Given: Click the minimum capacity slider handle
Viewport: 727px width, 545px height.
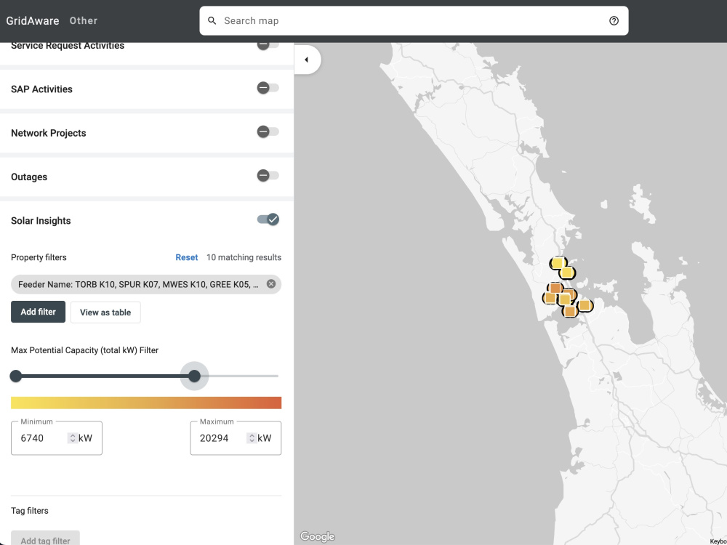Looking at the screenshot, I should (x=16, y=376).
